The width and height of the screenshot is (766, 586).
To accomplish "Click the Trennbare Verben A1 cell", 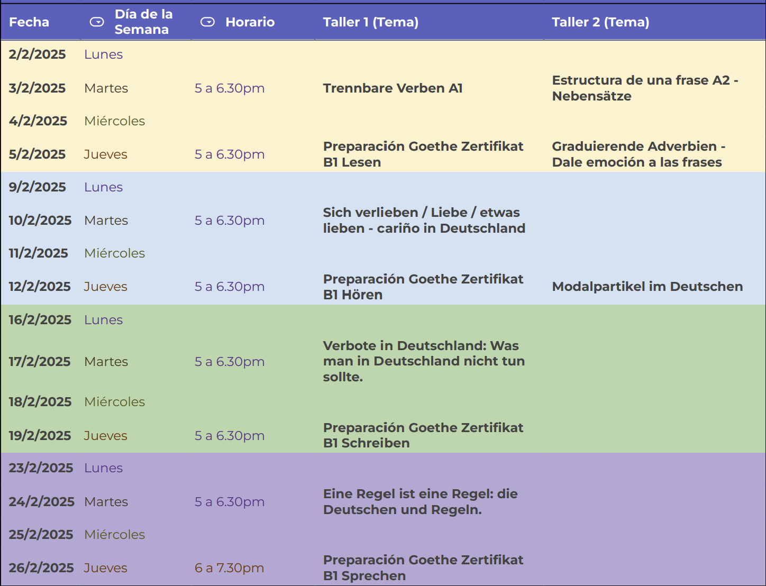I will pyautogui.click(x=393, y=88).
